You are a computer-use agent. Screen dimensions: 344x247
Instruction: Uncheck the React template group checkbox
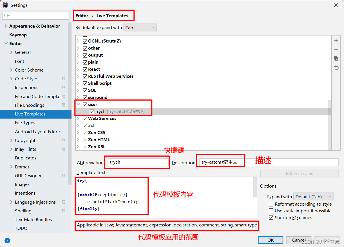pos(85,69)
